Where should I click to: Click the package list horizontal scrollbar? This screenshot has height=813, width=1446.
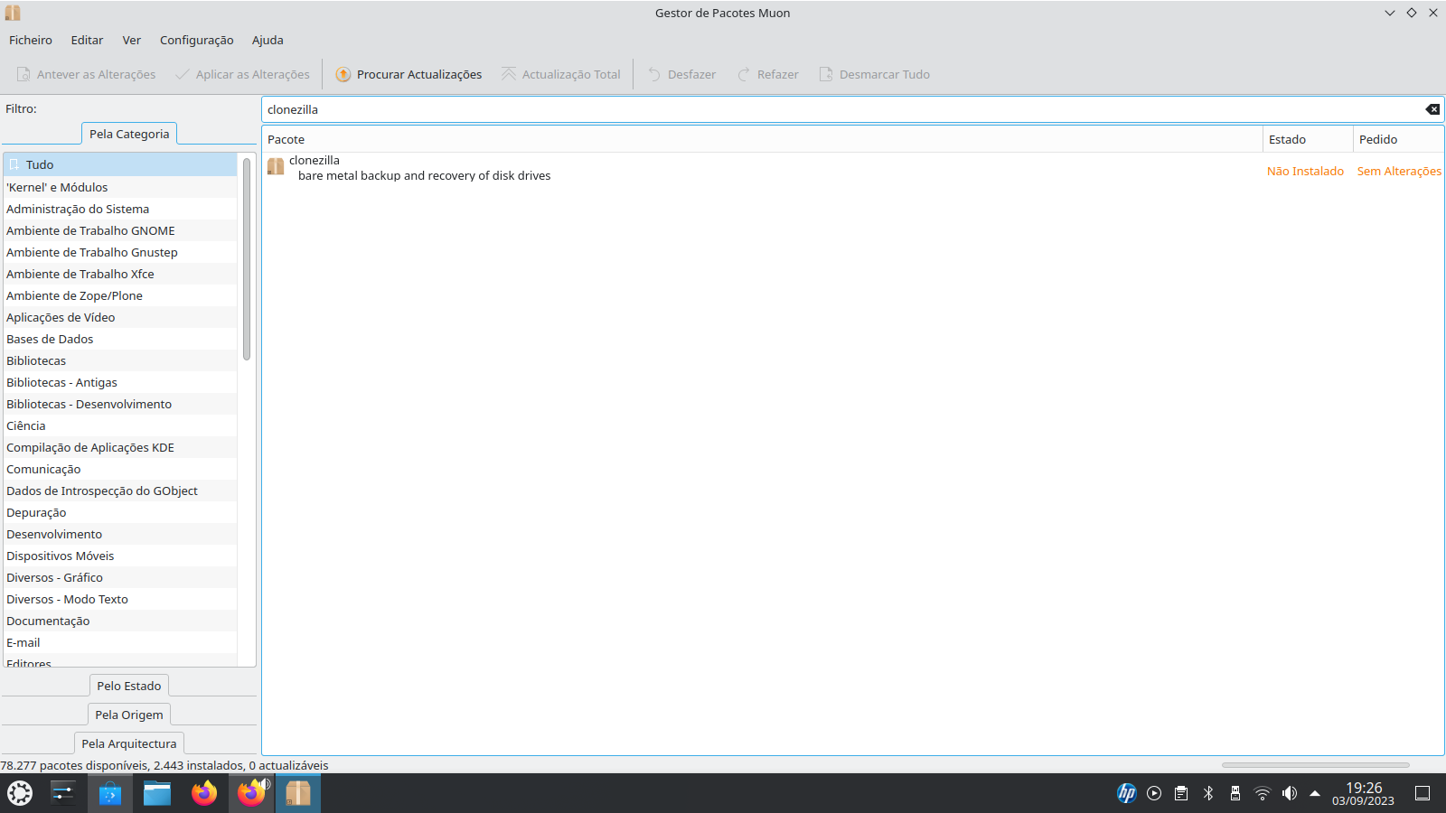point(1316,765)
